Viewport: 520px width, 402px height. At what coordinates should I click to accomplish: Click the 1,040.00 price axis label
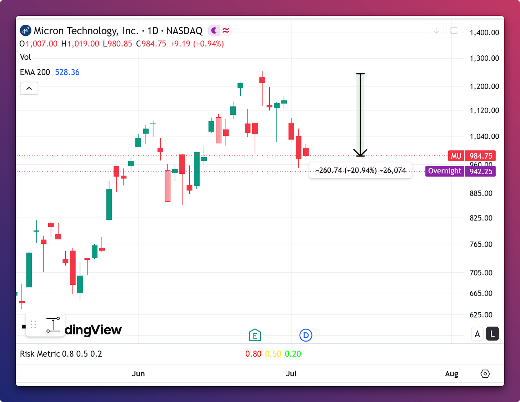484,136
